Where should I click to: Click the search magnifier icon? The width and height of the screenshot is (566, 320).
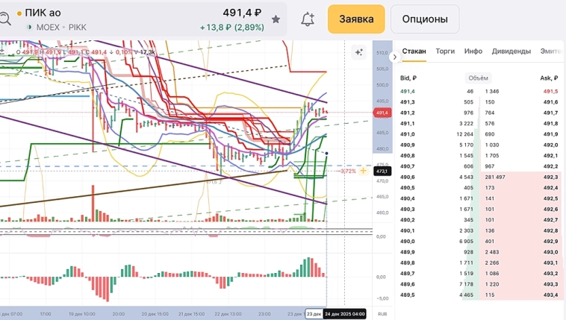[x=4, y=19]
